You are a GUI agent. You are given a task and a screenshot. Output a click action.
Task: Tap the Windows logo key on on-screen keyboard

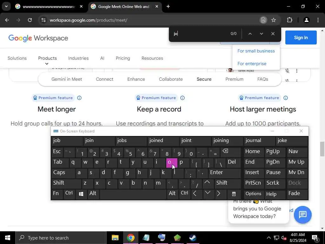[81, 194]
